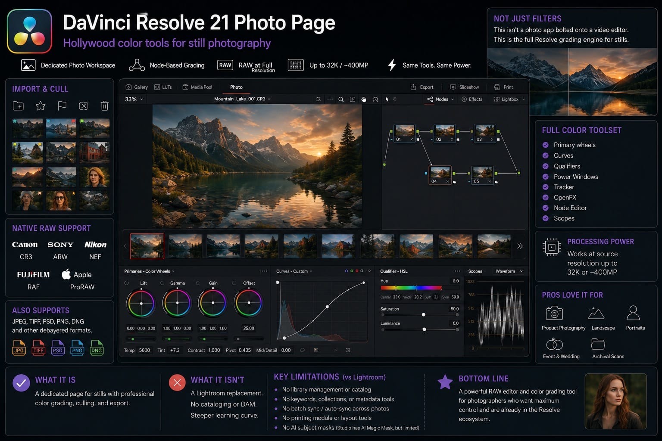Open the Waveform scope type dropdown
The image size is (662, 441).
coord(509,271)
